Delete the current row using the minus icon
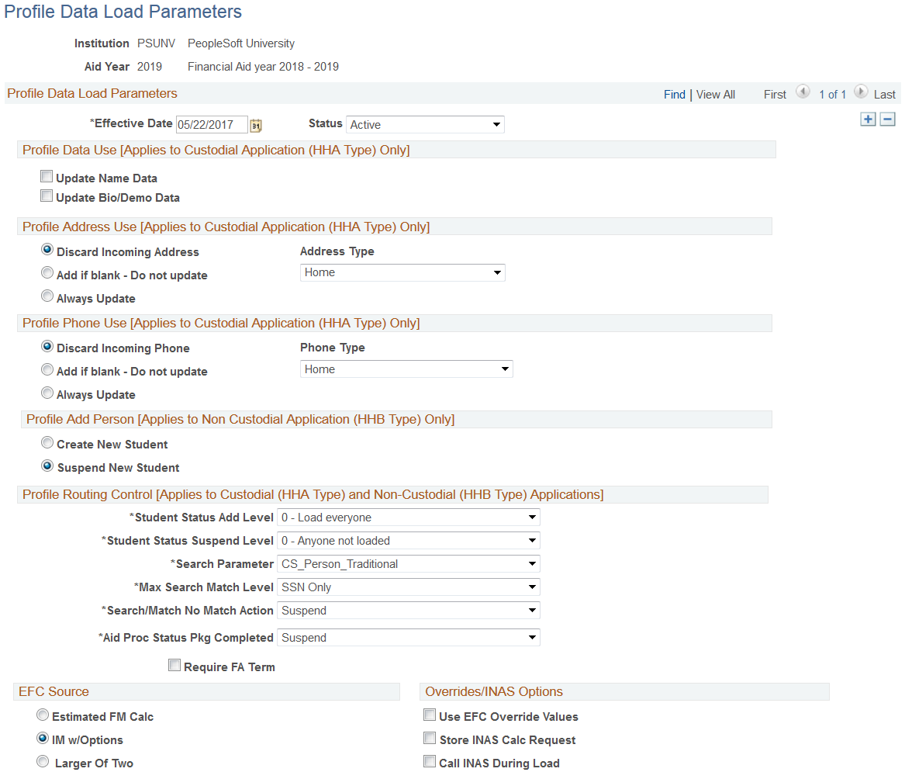This screenshot has width=905, height=779. tap(887, 119)
